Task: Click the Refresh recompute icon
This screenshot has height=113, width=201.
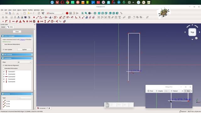Action: [39, 13]
